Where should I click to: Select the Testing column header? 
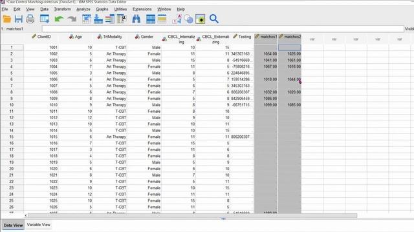pos(242,39)
